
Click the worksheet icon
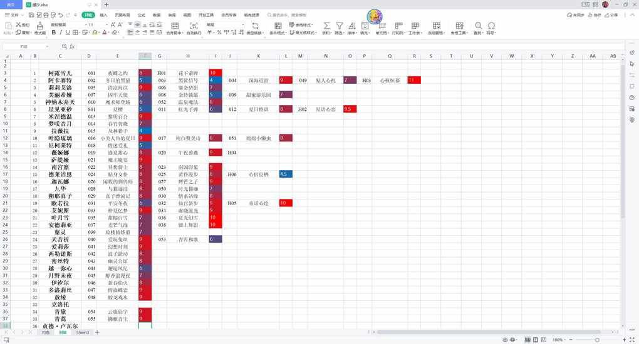click(x=415, y=26)
